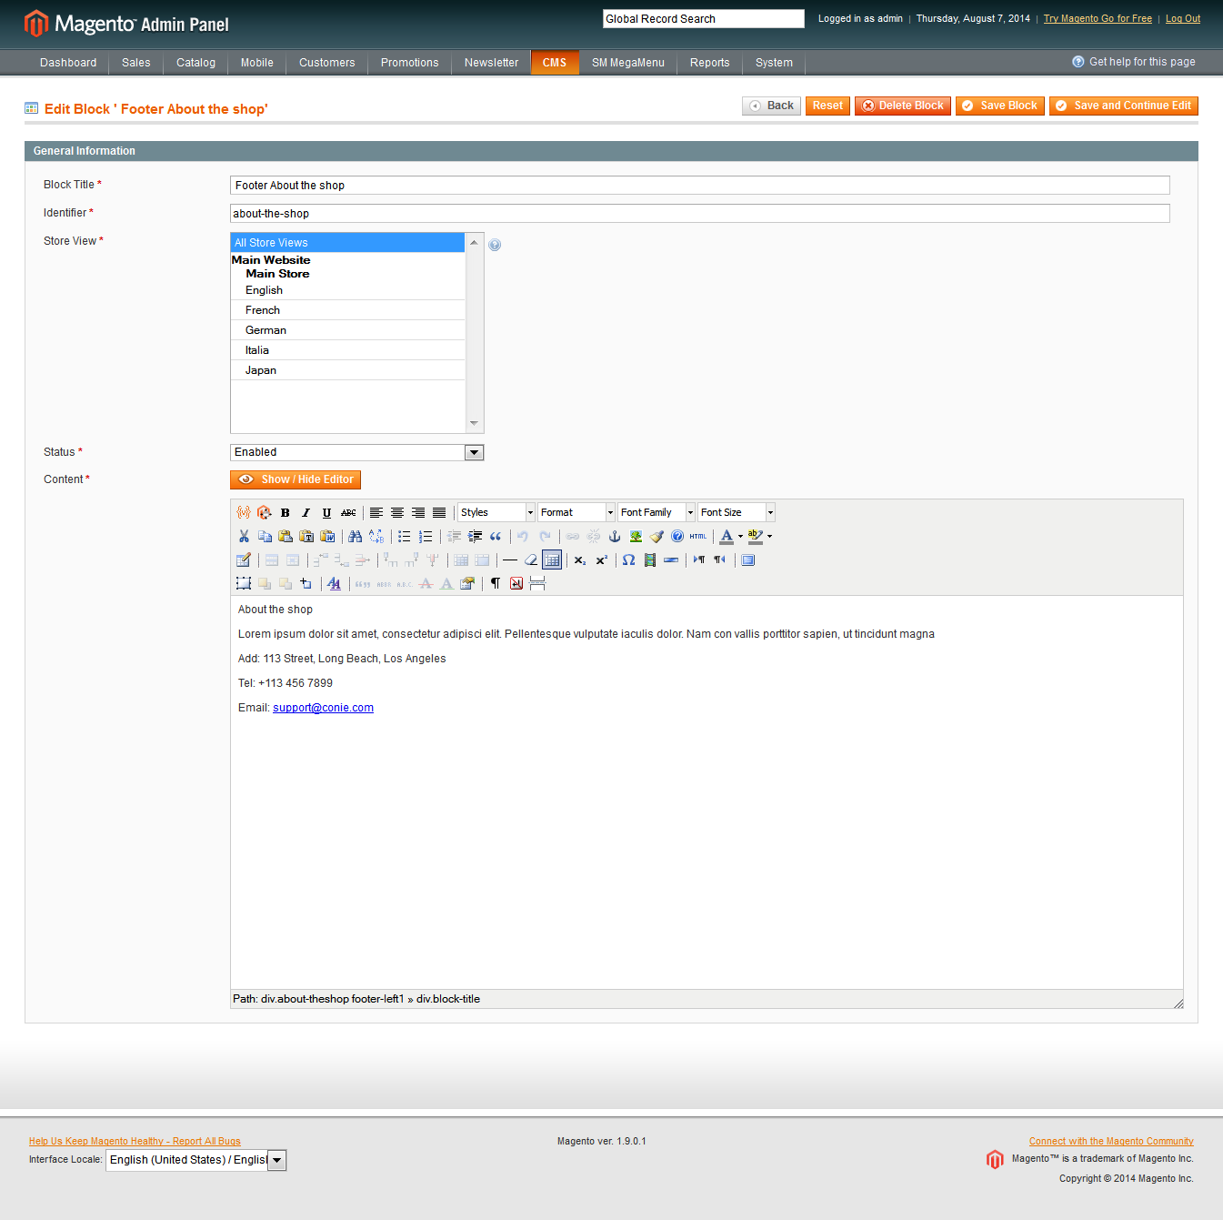Click the Log Out link

(x=1183, y=18)
